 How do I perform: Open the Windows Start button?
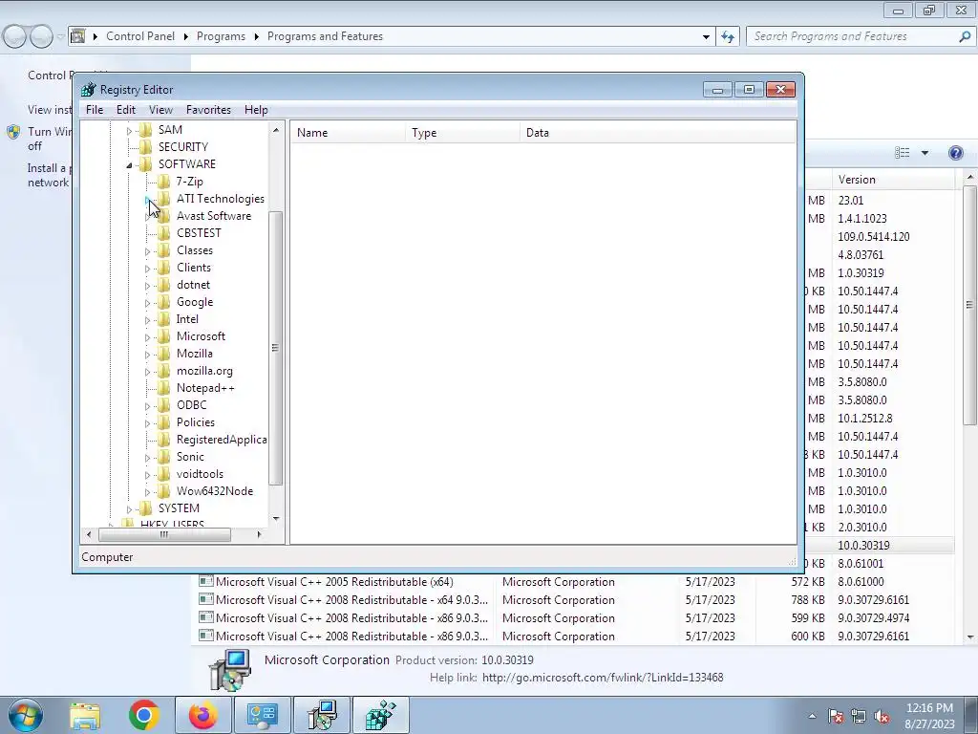(x=25, y=715)
